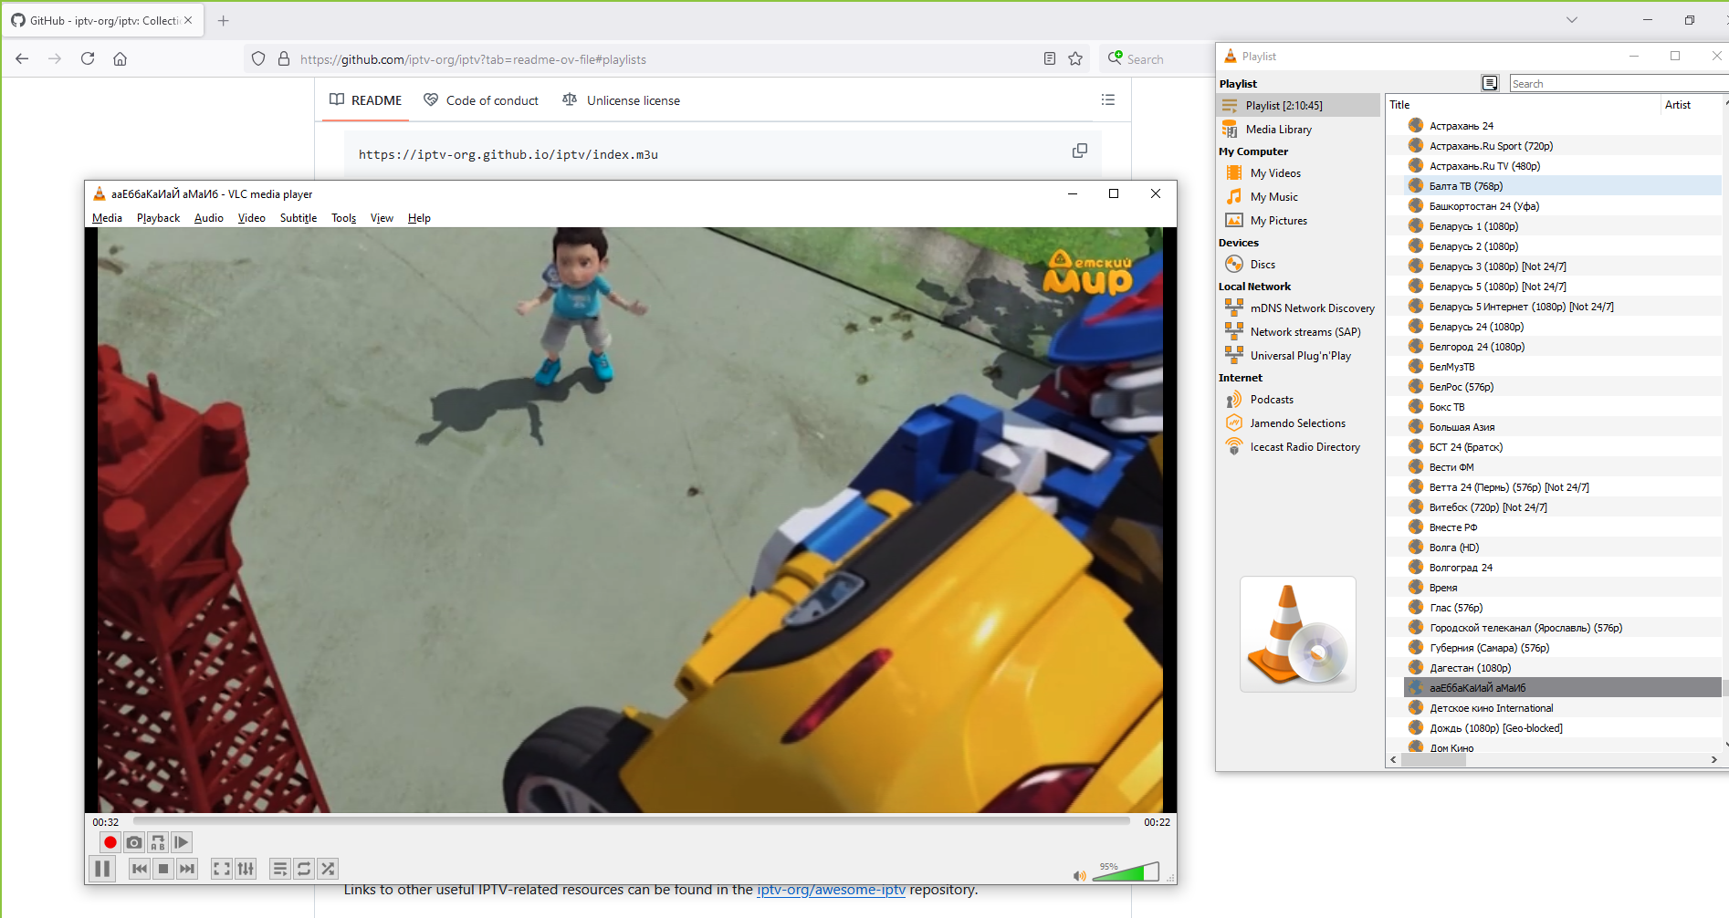
Task: Toggle the playlist view button
Action: coord(280,869)
